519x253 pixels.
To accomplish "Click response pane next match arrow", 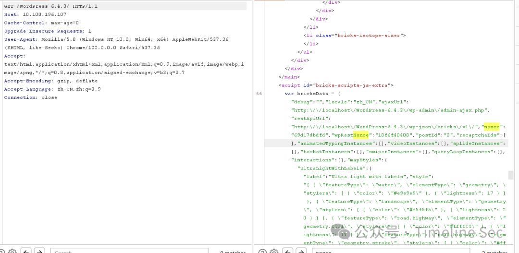I will [301, 252].
